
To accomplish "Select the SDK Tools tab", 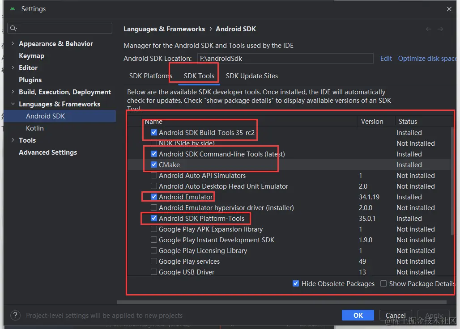I will (x=199, y=76).
